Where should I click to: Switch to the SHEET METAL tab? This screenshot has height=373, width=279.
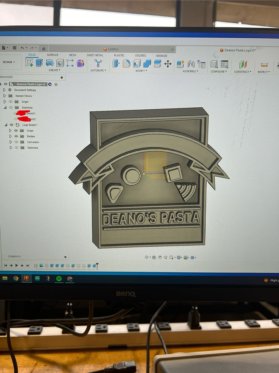pos(95,55)
